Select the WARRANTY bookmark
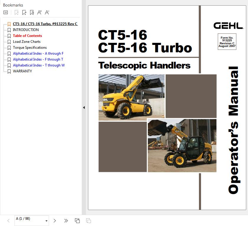The width and height of the screenshot is (248, 226). tap(22, 71)
